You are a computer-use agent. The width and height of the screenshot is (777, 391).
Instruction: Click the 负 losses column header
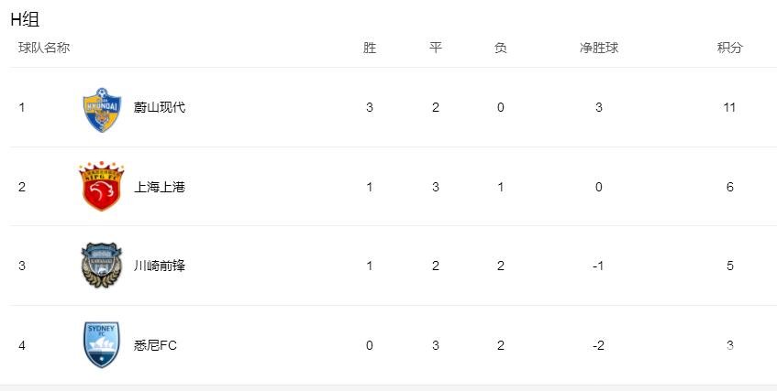(501, 48)
